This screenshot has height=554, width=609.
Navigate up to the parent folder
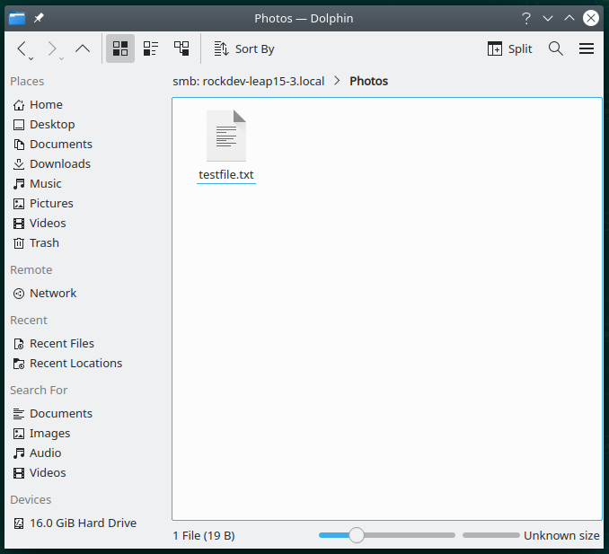[83, 48]
